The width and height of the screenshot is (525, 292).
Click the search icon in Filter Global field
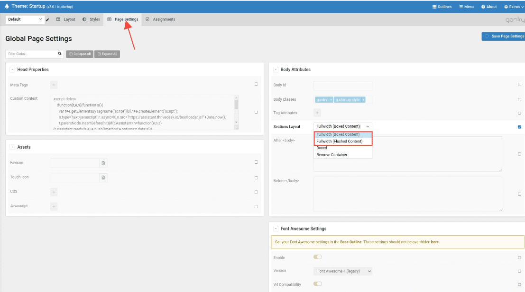[x=60, y=54]
